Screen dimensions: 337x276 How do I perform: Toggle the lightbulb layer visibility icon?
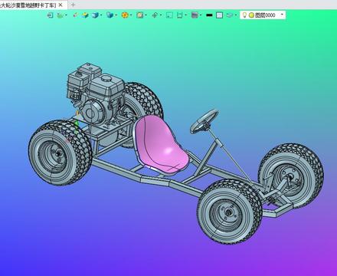(244, 15)
